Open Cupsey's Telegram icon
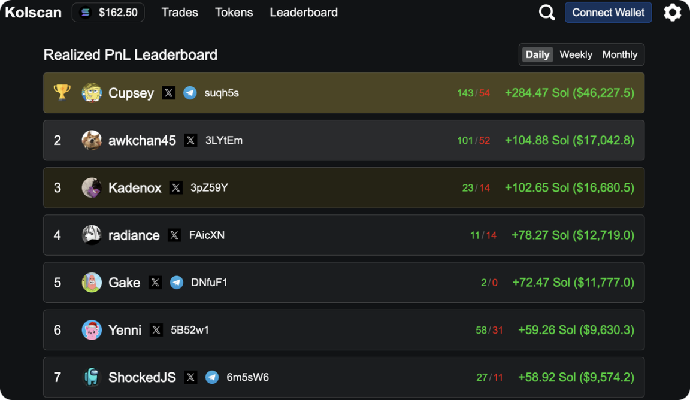This screenshot has width=690, height=400. click(190, 93)
